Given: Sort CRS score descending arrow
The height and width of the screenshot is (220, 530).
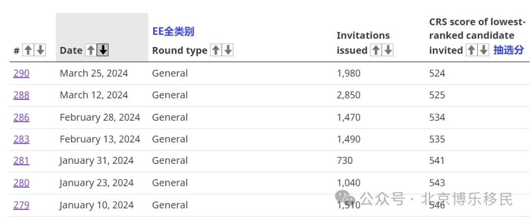Looking at the screenshot, I should click(x=483, y=50).
